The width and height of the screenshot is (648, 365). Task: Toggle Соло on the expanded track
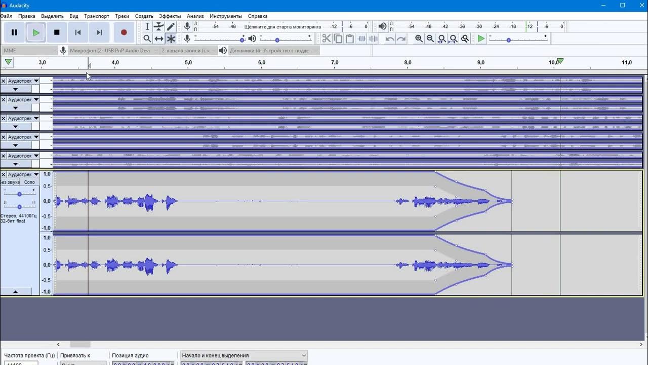tap(29, 182)
